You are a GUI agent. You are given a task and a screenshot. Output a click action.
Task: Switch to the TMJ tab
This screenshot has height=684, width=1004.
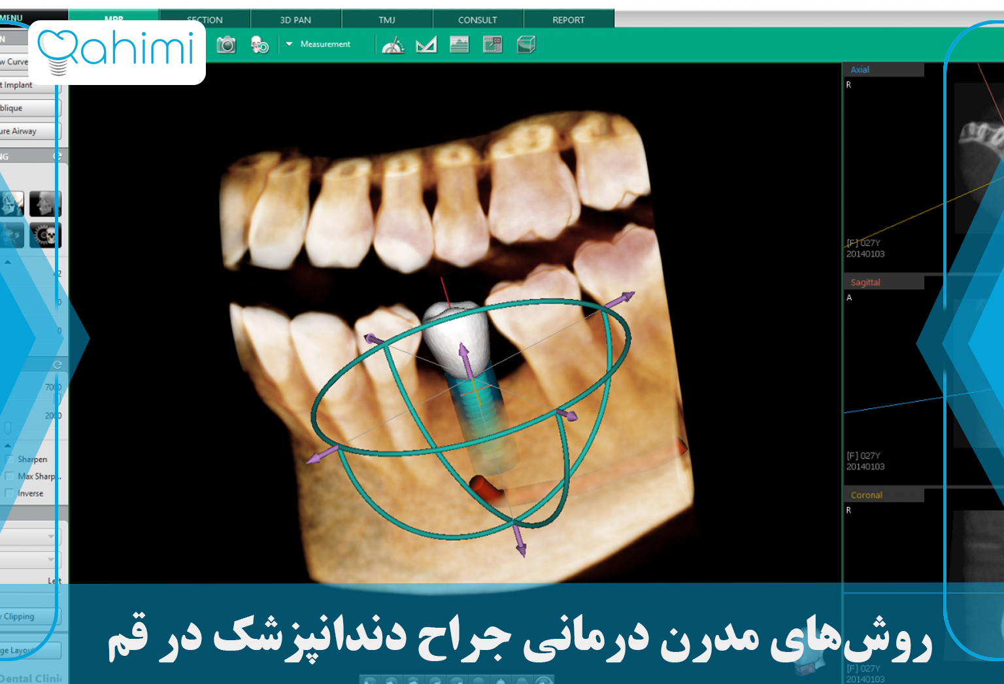click(x=387, y=20)
